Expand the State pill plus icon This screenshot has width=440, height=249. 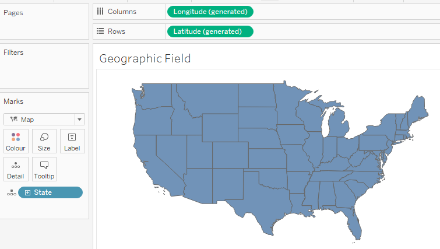click(x=27, y=192)
